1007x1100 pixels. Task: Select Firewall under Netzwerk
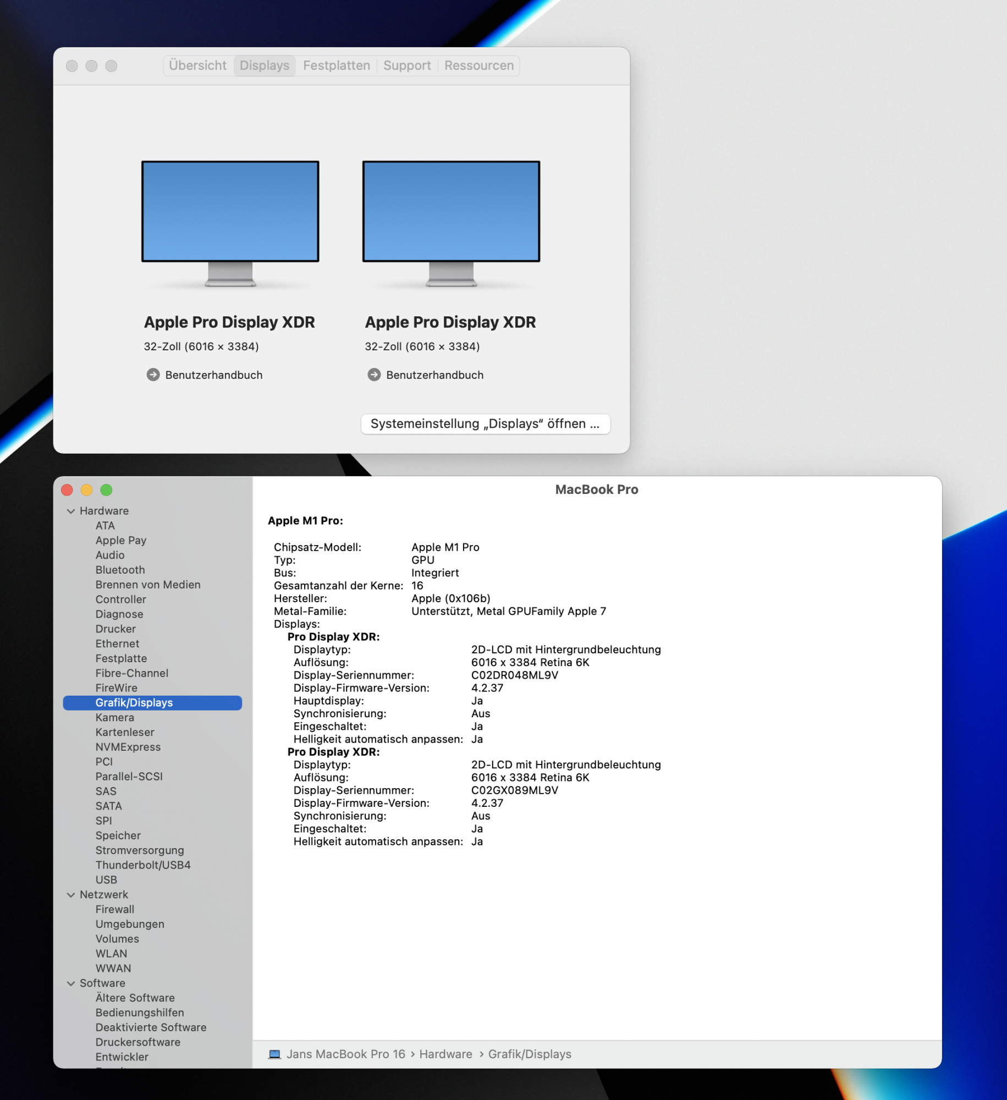115,910
